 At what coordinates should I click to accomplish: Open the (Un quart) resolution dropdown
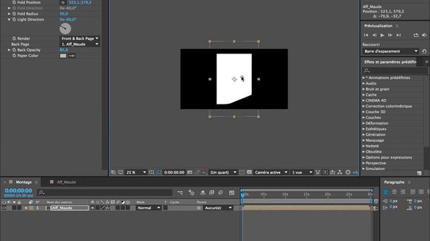[223, 173]
